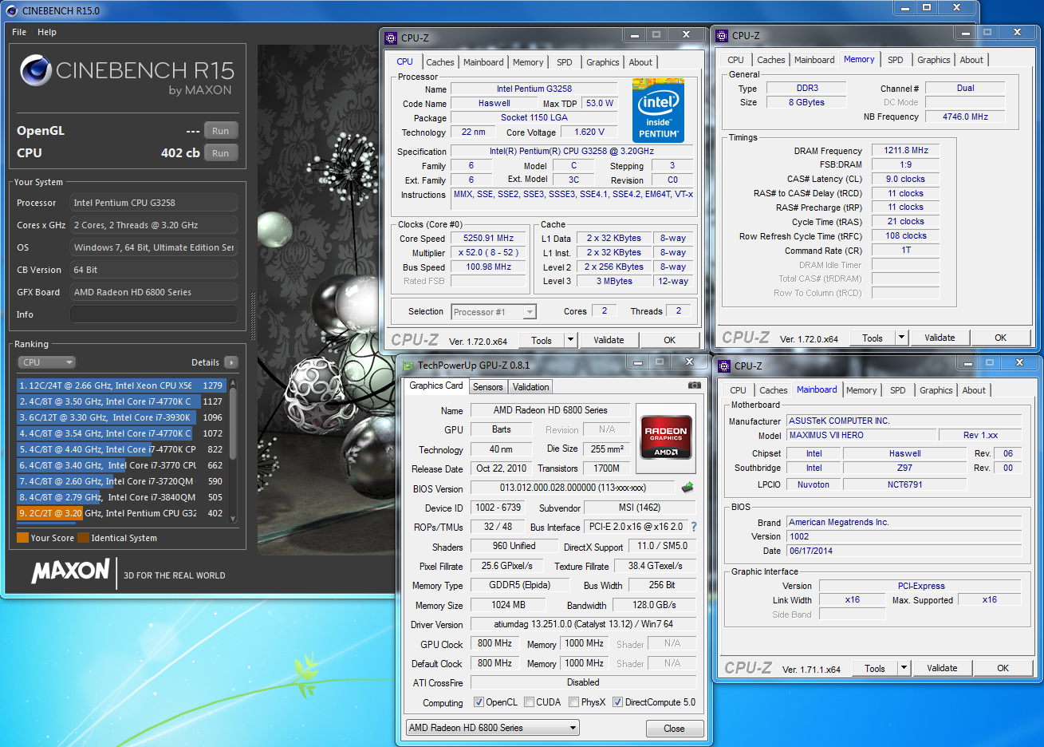Viewport: 1044px width, 747px height.
Task: Click the BIOS save chip icon
Action: (687, 487)
